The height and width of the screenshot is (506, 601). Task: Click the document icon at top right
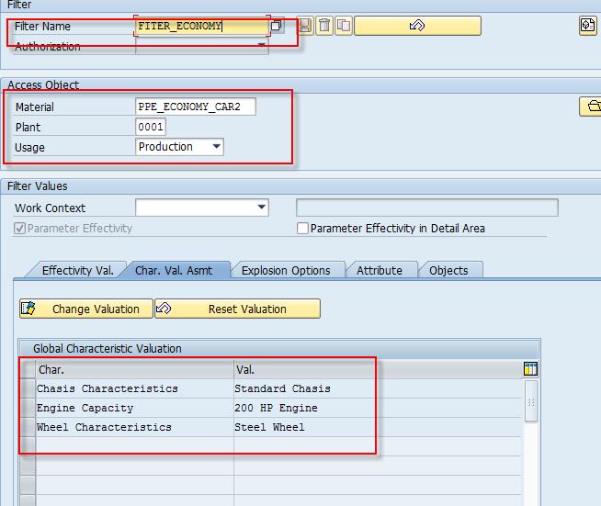[588, 26]
